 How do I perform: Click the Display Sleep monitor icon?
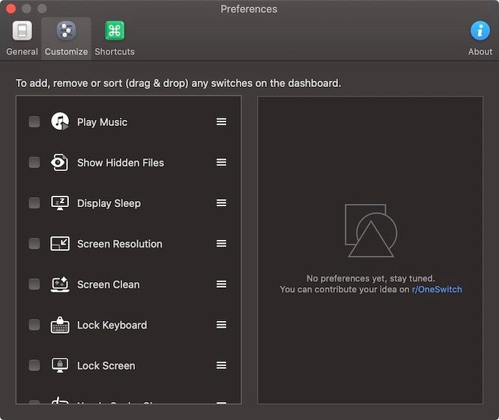(x=60, y=203)
